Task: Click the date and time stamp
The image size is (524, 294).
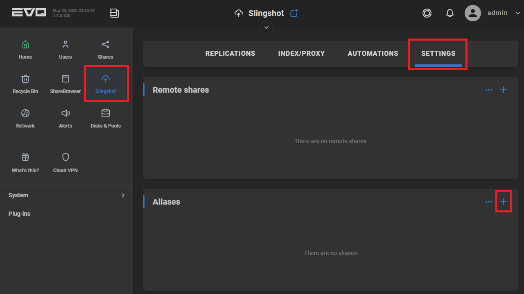Action: tap(74, 11)
